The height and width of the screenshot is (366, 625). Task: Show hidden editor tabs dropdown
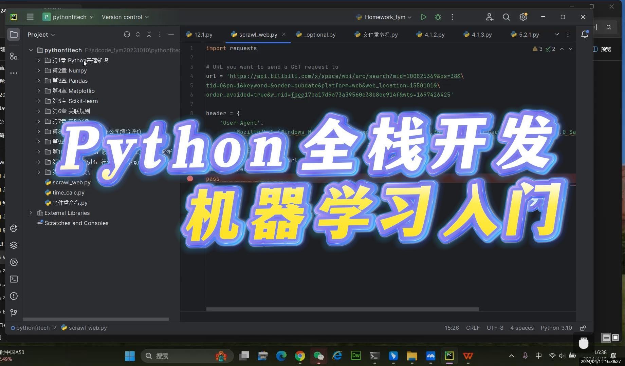click(x=557, y=34)
